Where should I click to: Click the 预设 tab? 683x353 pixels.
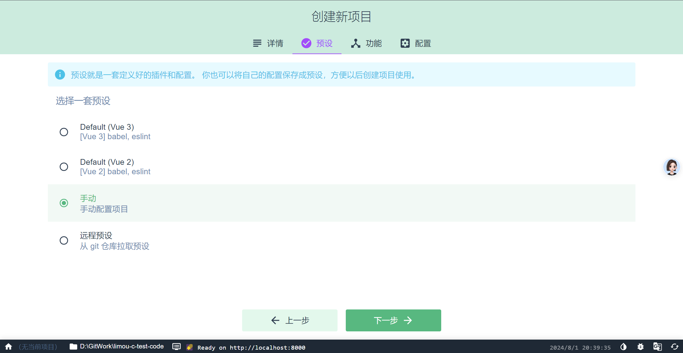click(317, 44)
